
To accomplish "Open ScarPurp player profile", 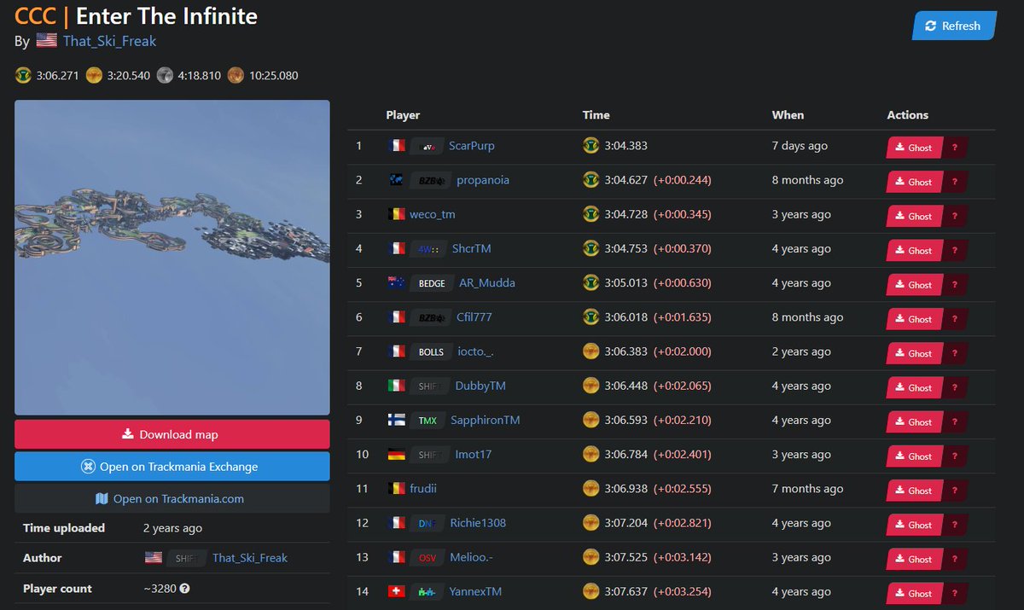I will click(472, 146).
